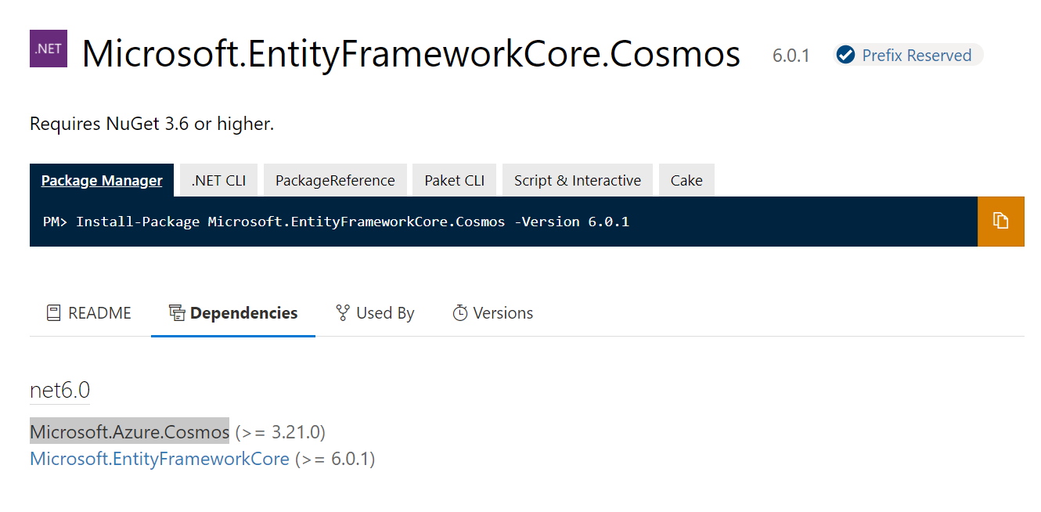
Task: Click the blue checkmark inside the reserved badge
Action: coord(845,55)
